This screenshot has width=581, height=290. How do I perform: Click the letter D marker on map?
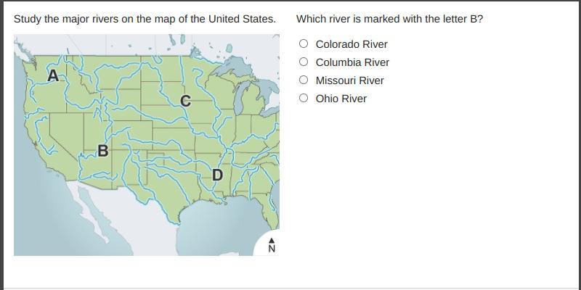[217, 175]
